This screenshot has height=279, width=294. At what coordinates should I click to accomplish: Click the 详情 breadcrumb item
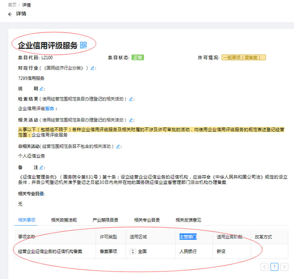(x=26, y=5)
